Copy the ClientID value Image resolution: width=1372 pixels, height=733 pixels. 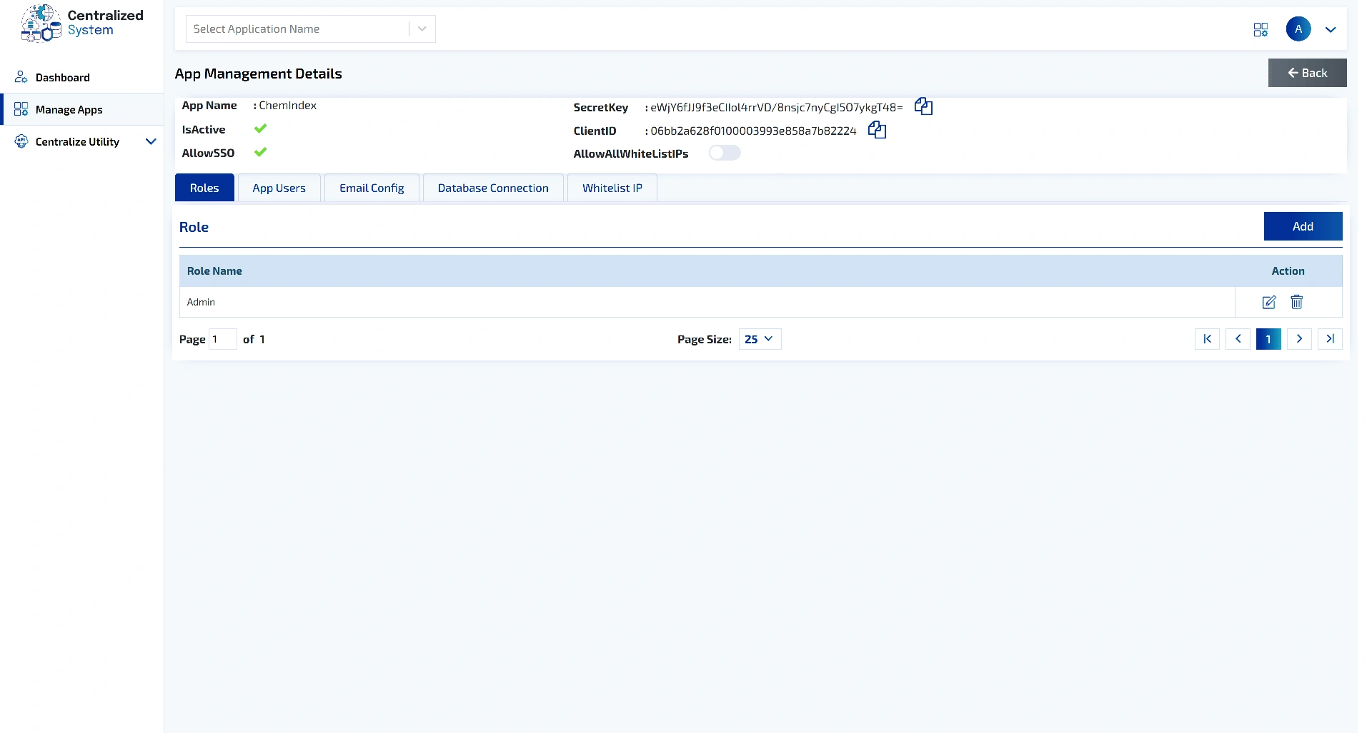877,131
